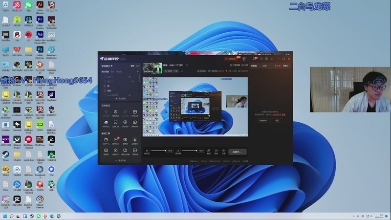
Task: Toggle visibility of first scene source
Action: [130, 77]
